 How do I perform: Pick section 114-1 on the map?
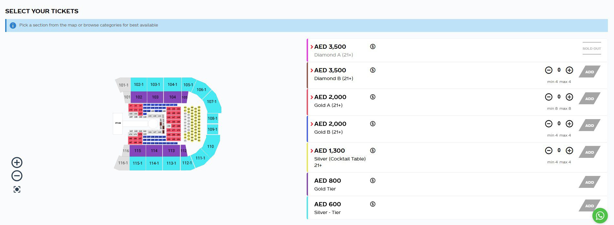coord(154,163)
